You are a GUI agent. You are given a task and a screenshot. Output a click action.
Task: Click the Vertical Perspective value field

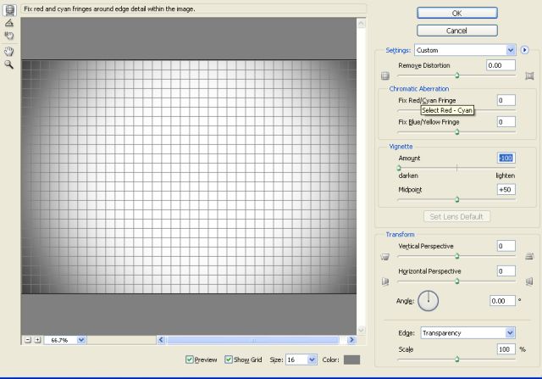click(506, 246)
